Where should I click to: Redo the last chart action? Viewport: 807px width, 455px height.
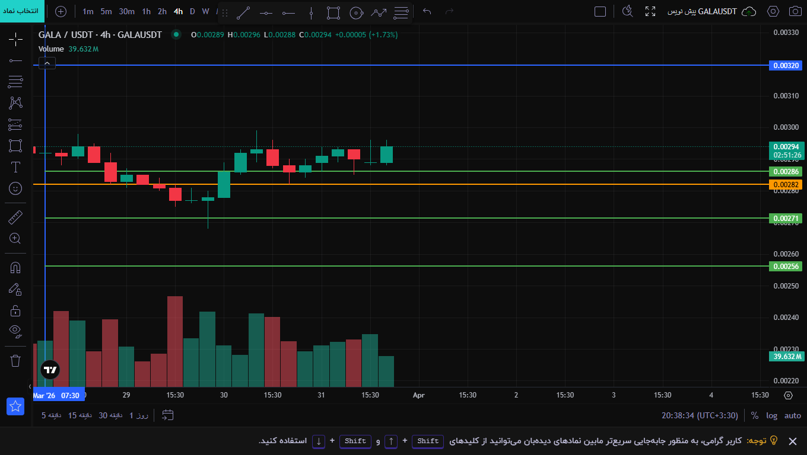coord(449,11)
